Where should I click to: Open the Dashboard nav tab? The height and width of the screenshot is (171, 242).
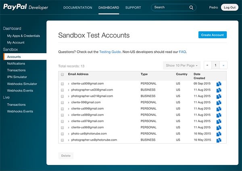click(x=108, y=8)
